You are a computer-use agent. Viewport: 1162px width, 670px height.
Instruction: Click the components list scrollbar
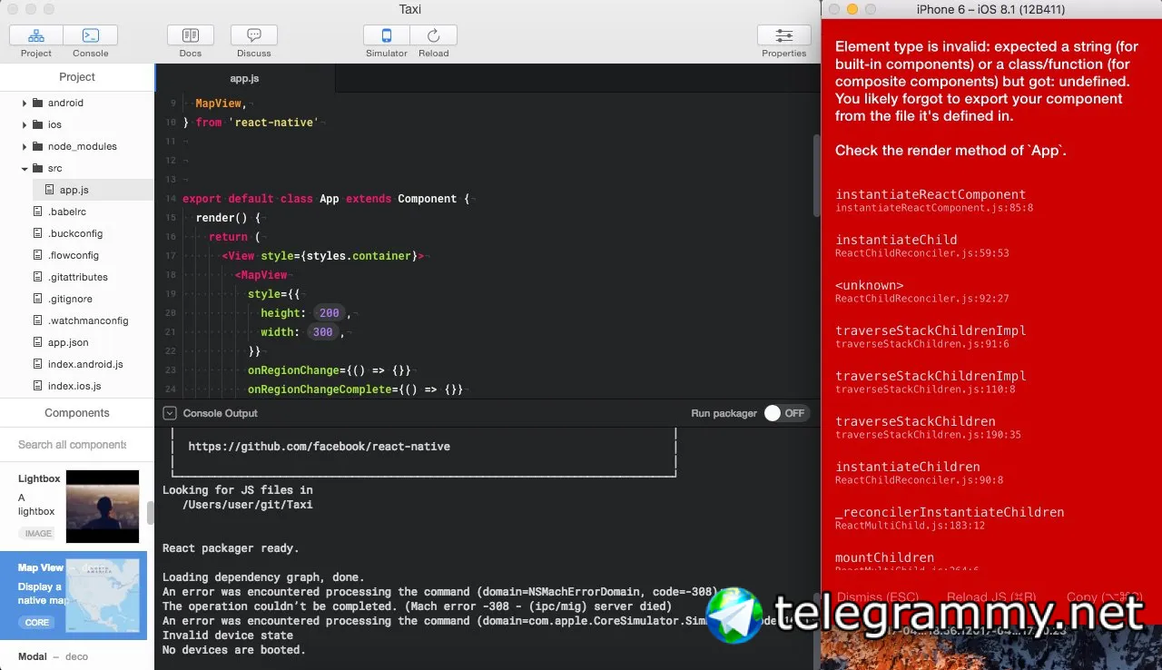click(151, 513)
